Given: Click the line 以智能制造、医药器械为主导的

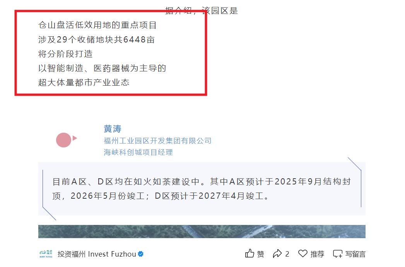Looking at the screenshot, I should click(x=102, y=68).
